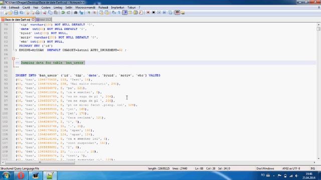The image size is (321, 180).
Task: Open the Editează menu
Action: (14, 7)
